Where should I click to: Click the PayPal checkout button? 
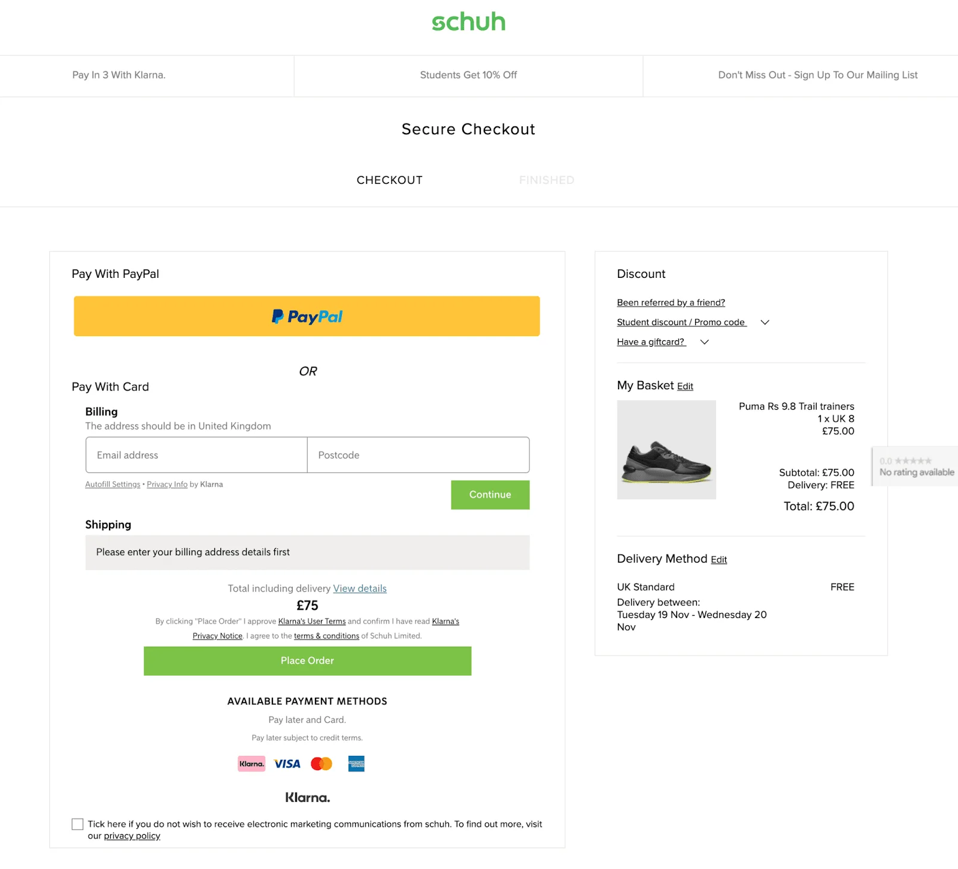[307, 316]
